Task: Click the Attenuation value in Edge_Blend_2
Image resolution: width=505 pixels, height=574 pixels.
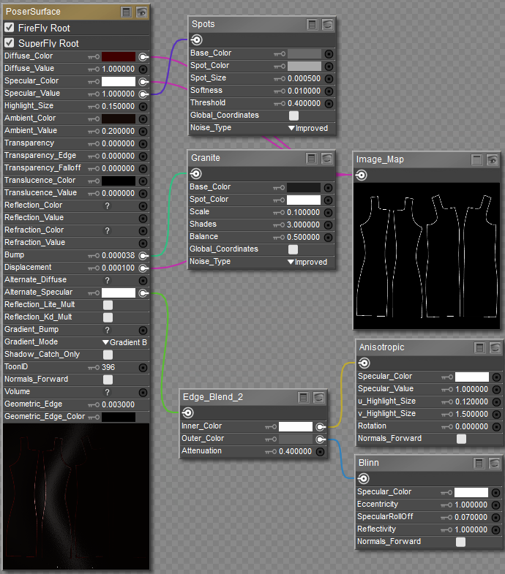Action: coord(295,451)
